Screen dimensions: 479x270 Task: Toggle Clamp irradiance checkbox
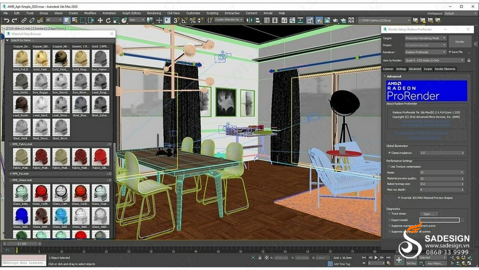coord(390,153)
